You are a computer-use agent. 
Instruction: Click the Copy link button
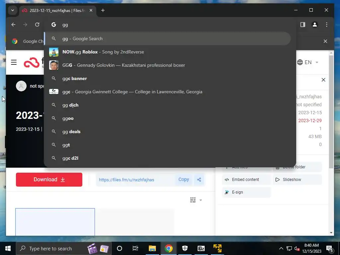[184, 180]
